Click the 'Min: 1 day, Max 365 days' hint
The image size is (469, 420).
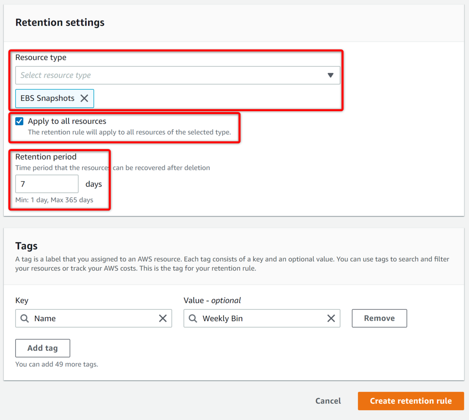[x=54, y=200]
